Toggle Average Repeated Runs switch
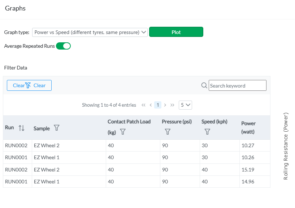 tap(64, 46)
